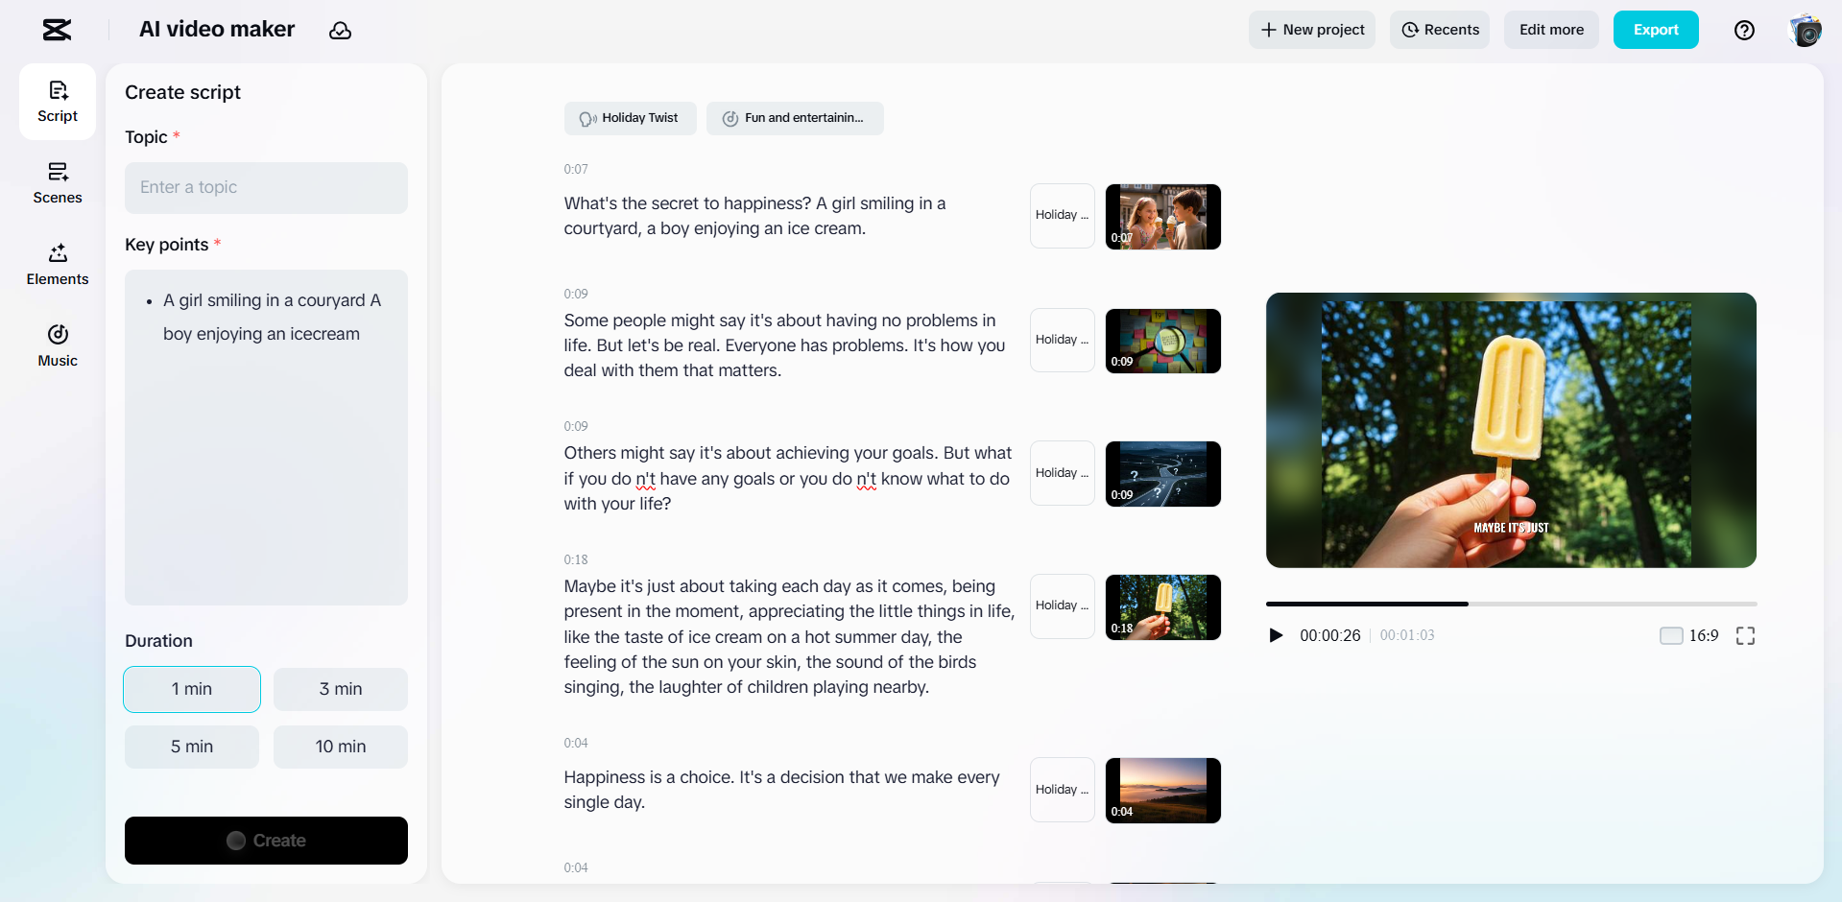
Task: Open the Holiday template dropdown on first scene
Action: pyautogui.click(x=1061, y=216)
